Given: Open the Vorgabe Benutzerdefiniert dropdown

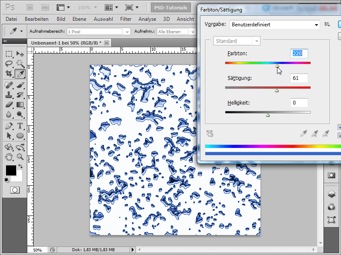Looking at the screenshot, I should (x=275, y=25).
